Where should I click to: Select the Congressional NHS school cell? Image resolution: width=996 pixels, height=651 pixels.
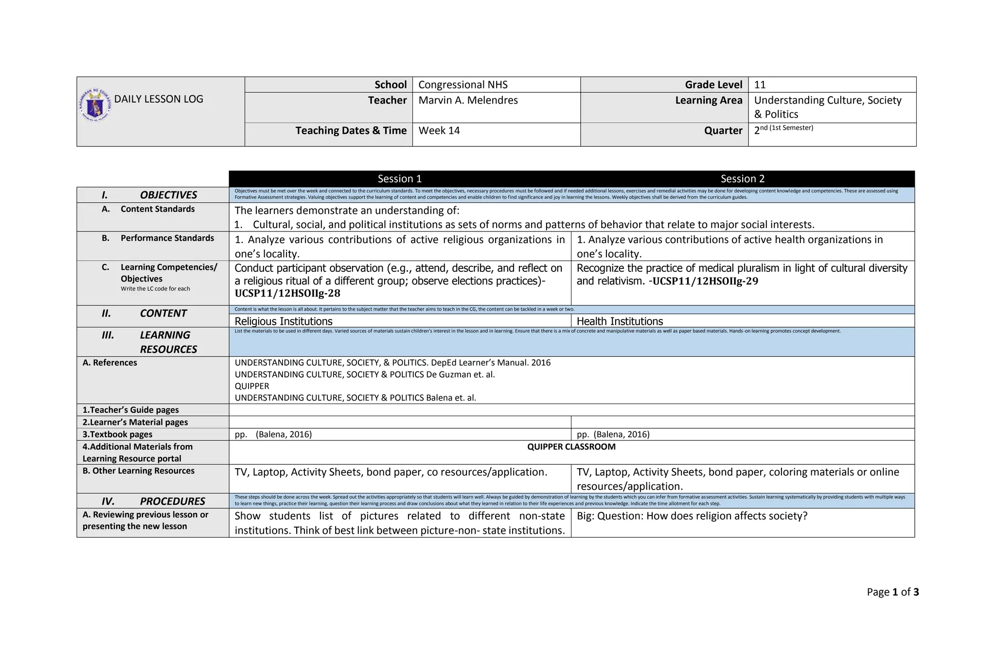(462, 85)
